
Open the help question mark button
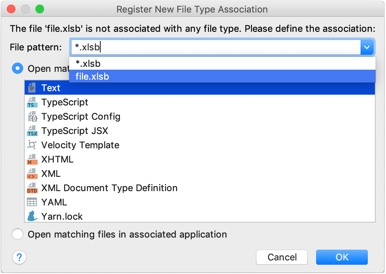click(19, 257)
